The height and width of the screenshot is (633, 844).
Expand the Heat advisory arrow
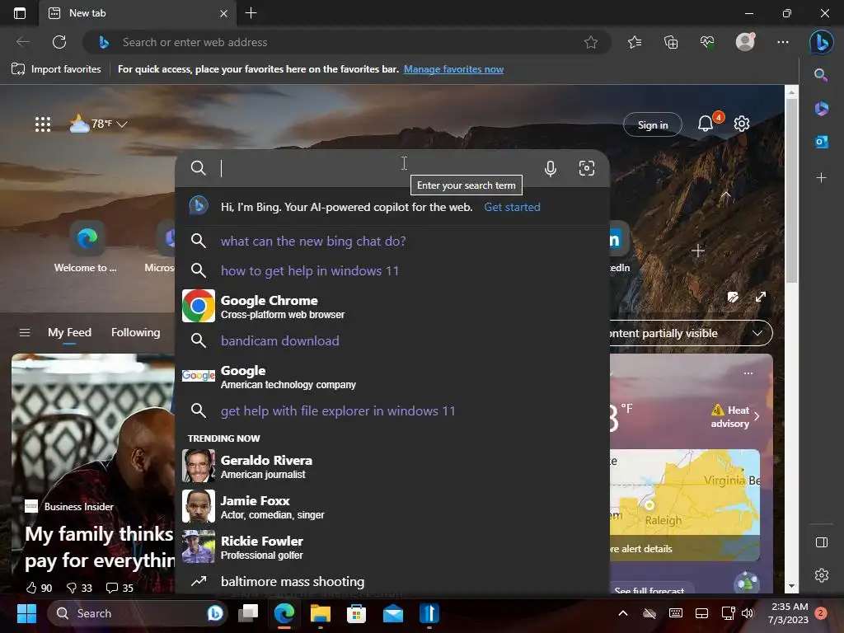[x=757, y=416]
